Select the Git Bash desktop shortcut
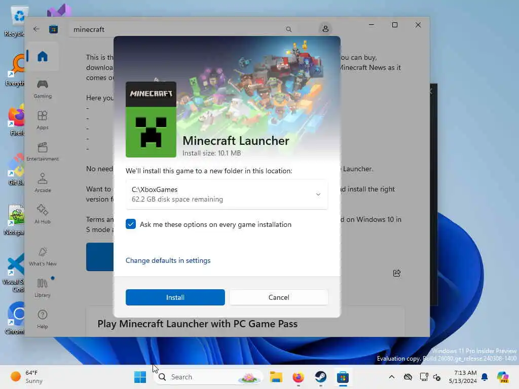 [15, 169]
